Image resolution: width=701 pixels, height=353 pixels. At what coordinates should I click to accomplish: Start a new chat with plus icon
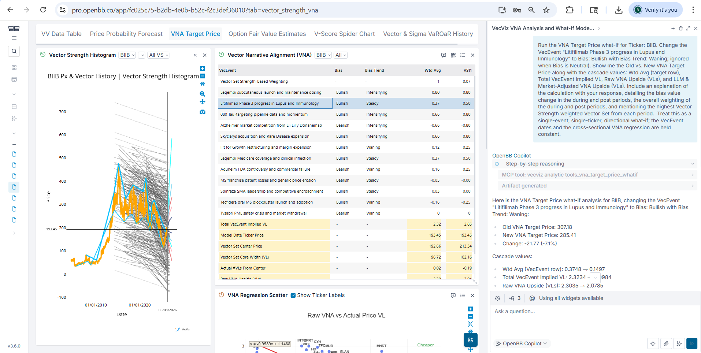(x=673, y=28)
